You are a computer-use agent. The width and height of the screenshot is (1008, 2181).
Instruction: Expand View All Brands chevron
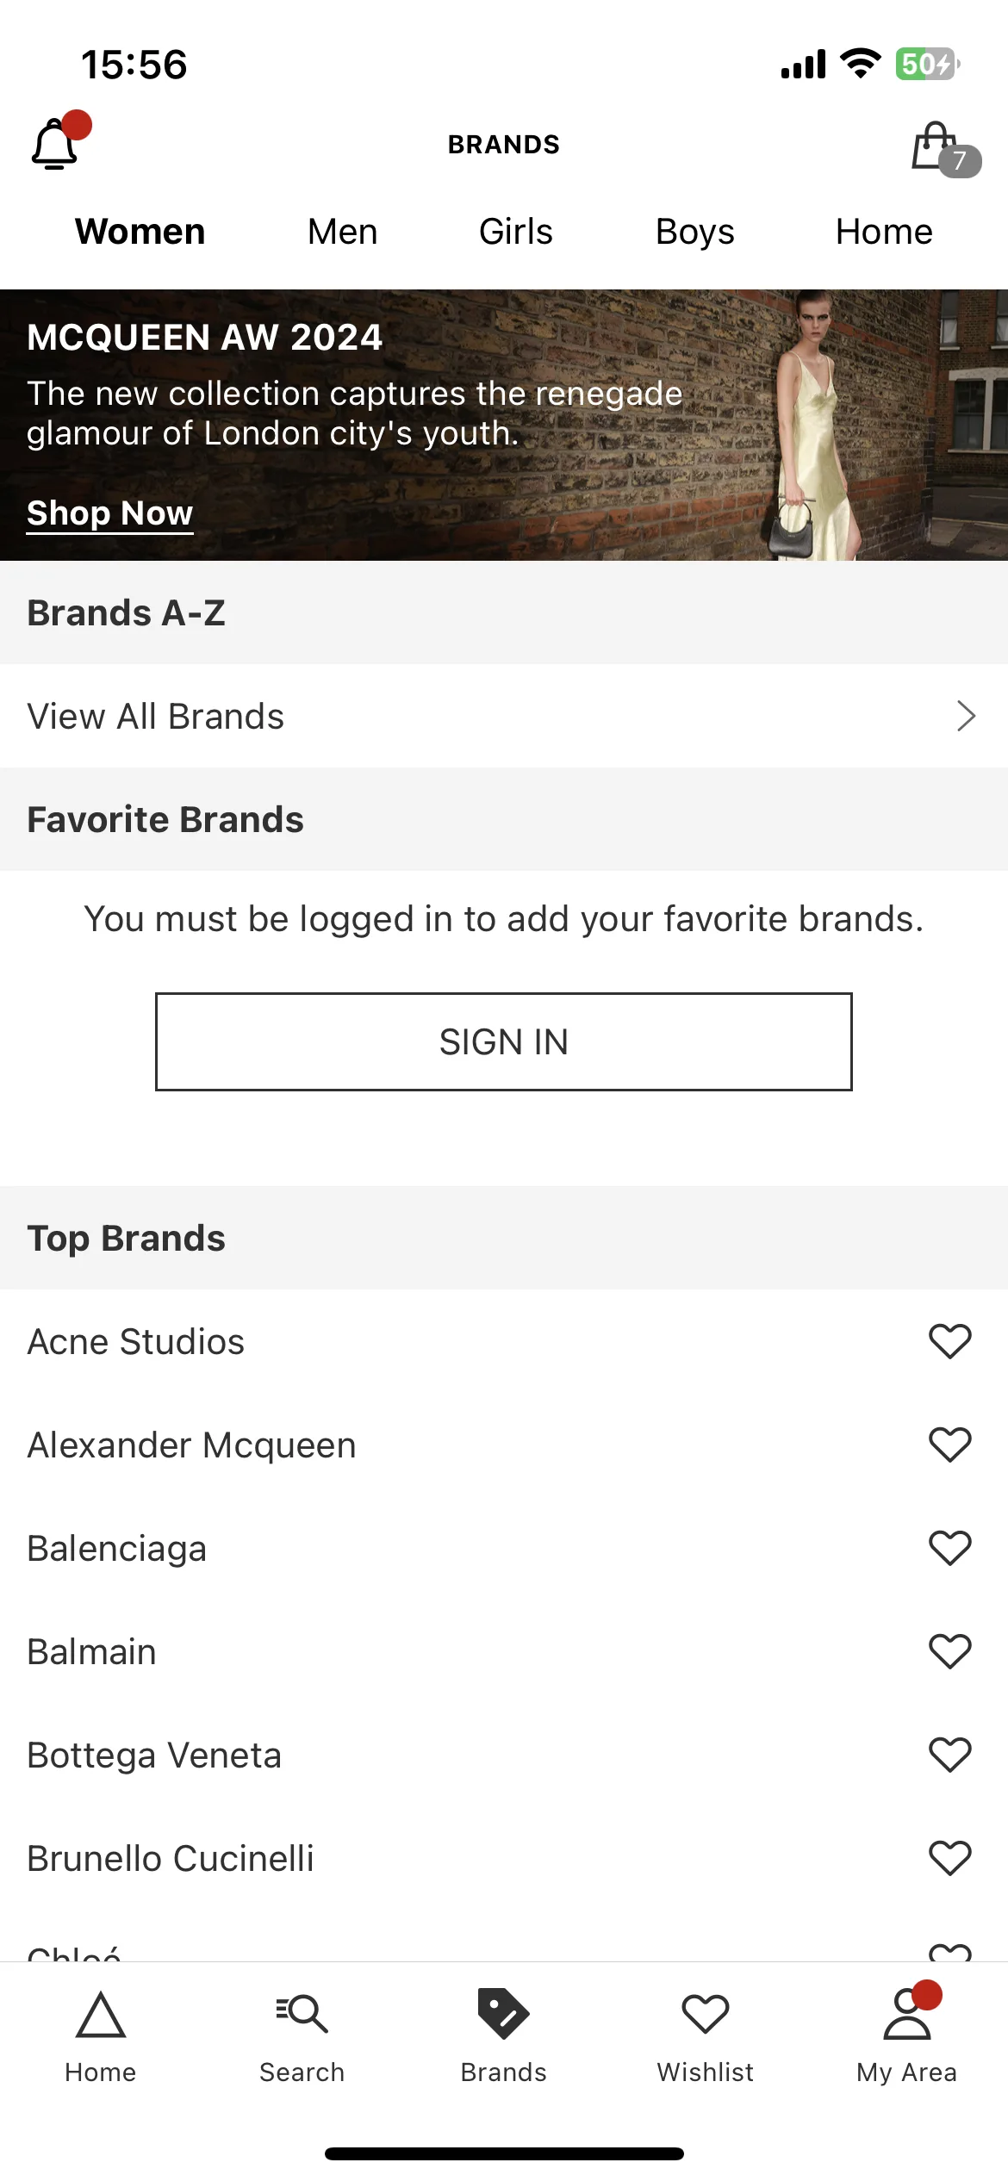click(966, 716)
